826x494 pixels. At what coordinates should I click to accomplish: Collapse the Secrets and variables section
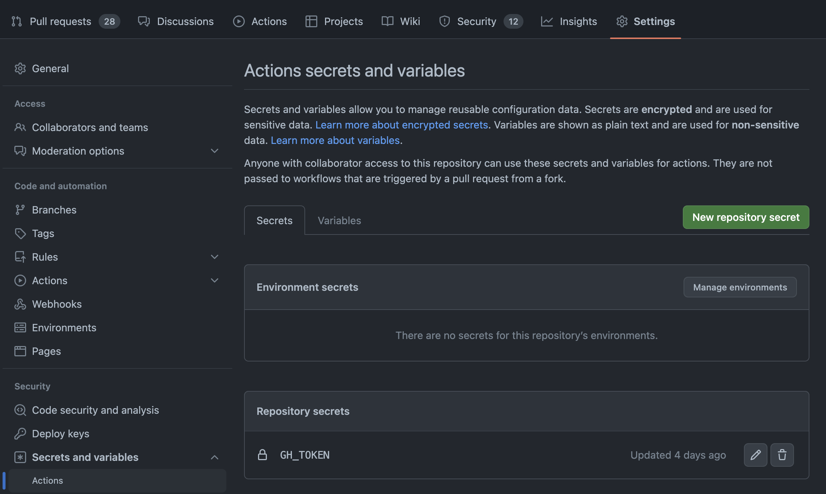(x=215, y=457)
